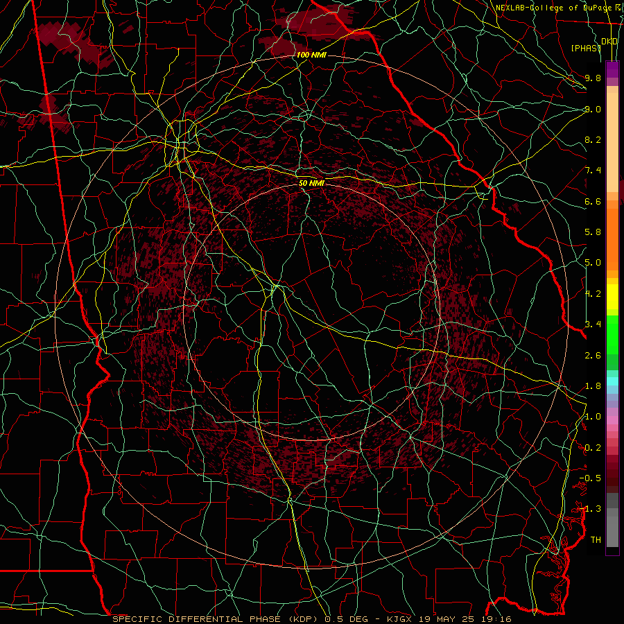
Task: Select the -1.3 value on the KDP scale
Action: (x=590, y=509)
